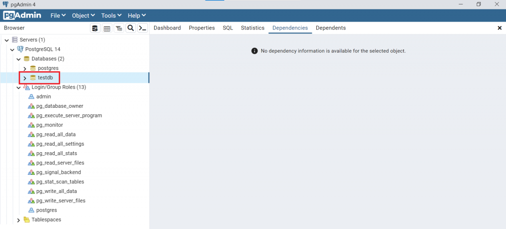Viewport: 506px width, 229px height.
Task: Close the panel with the X button
Action: click(x=500, y=28)
